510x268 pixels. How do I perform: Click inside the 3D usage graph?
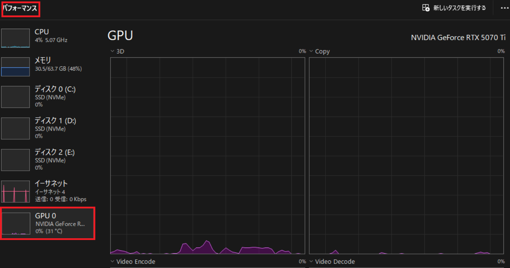pyautogui.click(x=208, y=154)
